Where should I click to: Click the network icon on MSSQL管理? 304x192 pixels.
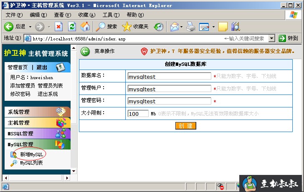[61, 133]
